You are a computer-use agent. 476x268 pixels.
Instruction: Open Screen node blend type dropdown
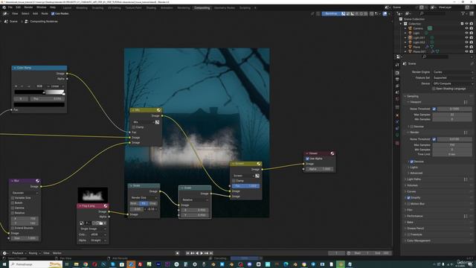243,176
